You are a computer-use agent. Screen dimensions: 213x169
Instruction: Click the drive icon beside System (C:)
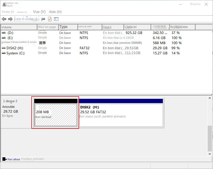pyautogui.click(x=4, y=53)
